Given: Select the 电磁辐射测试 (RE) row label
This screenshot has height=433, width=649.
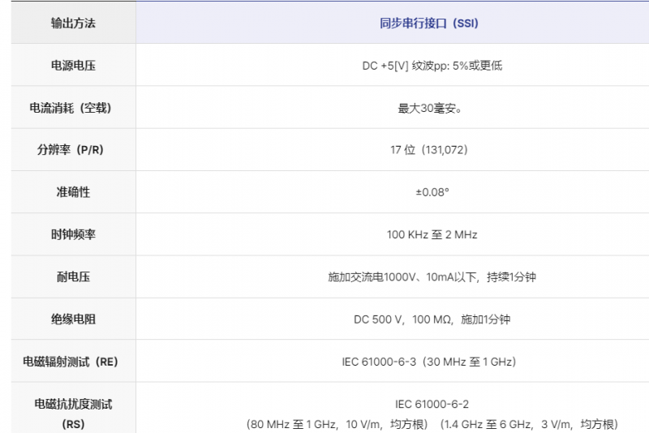Looking at the screenshot, I should (x=73, y=362).
